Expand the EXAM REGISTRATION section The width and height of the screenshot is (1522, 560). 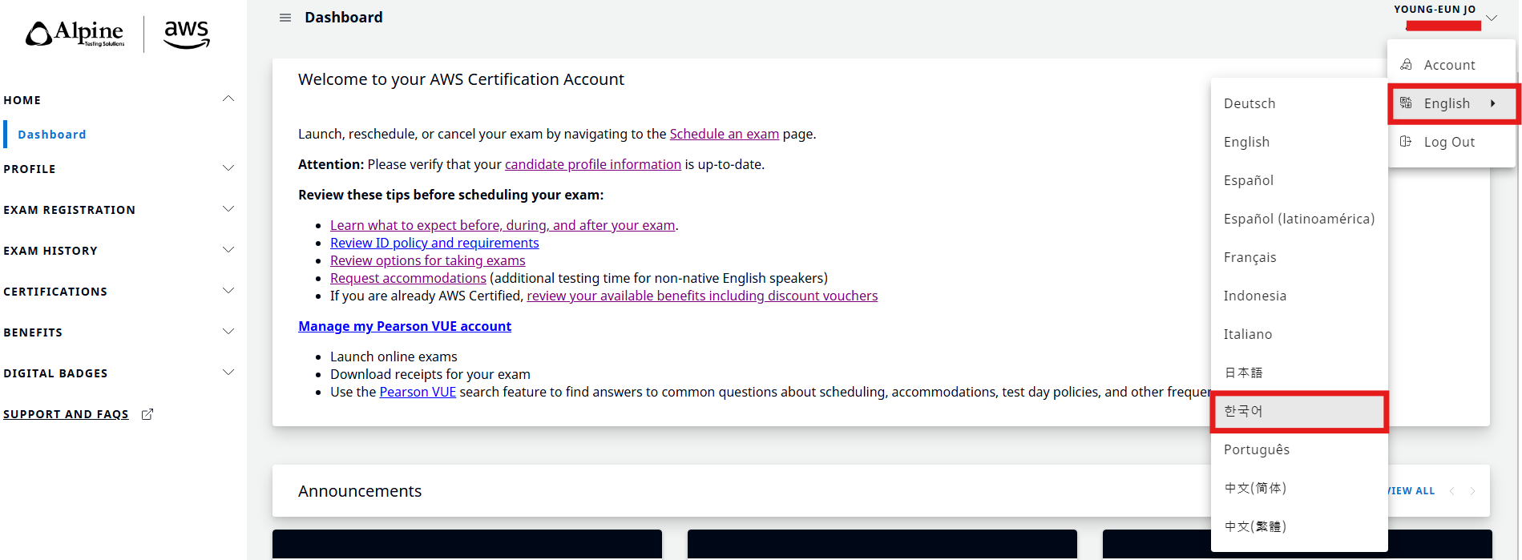[x=228, y=210]
